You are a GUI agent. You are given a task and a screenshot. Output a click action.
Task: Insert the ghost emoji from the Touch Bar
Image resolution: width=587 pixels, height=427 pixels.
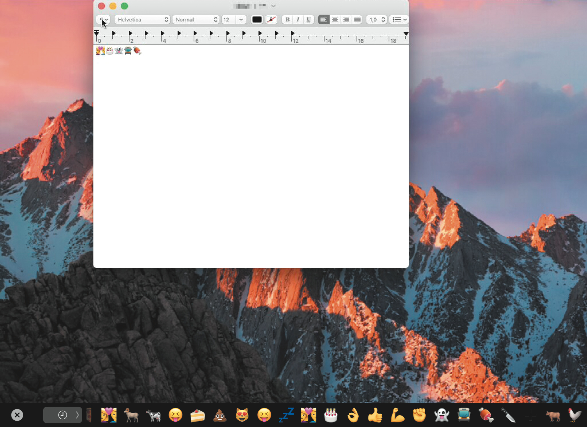click(x=441, y=415)
